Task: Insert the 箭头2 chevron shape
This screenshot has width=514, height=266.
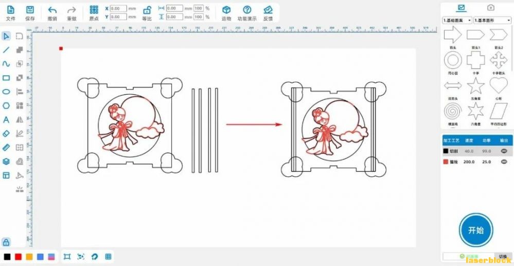Action: pos(499,35)
